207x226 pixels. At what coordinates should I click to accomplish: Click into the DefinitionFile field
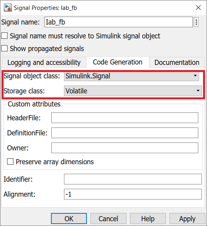tap(125, 133)
